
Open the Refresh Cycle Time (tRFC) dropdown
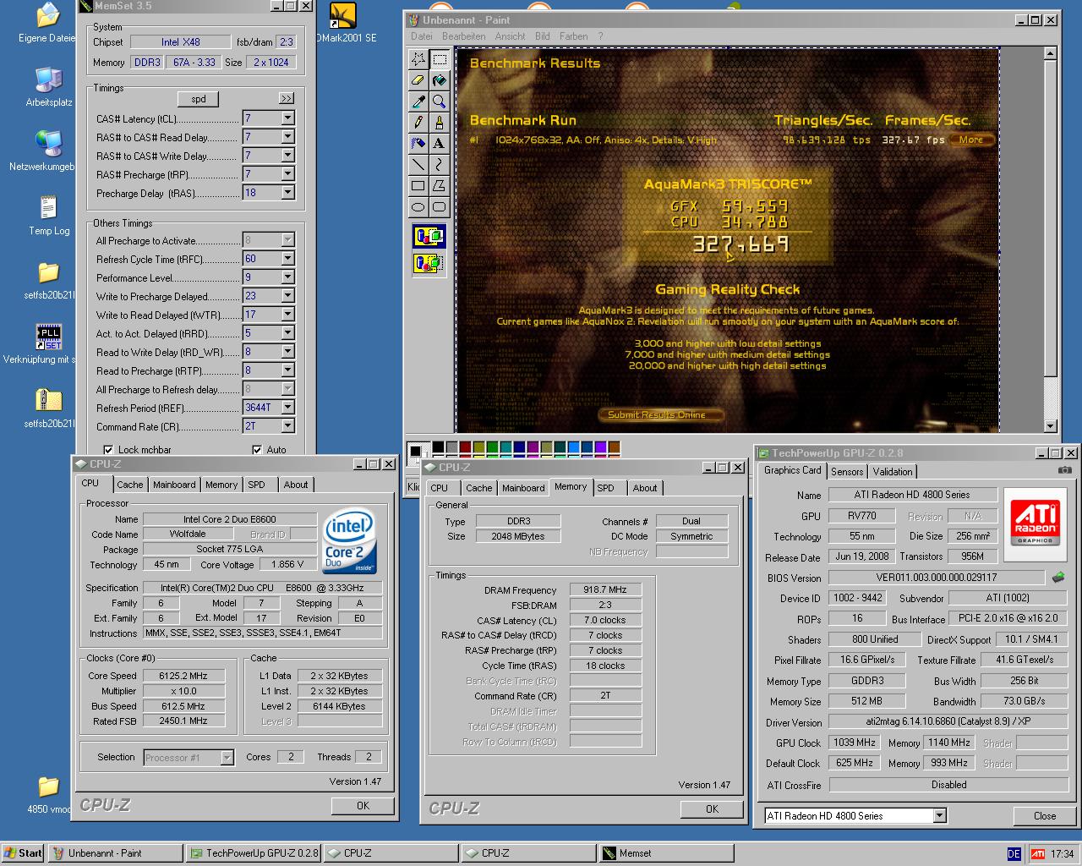[287, 259]
